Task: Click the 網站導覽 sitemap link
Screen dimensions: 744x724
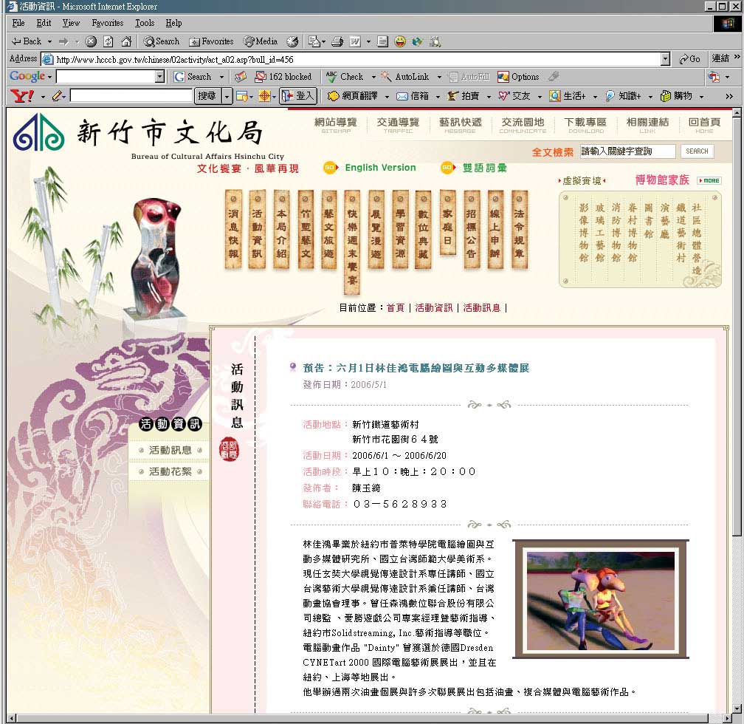Action: tap(336, 125)
